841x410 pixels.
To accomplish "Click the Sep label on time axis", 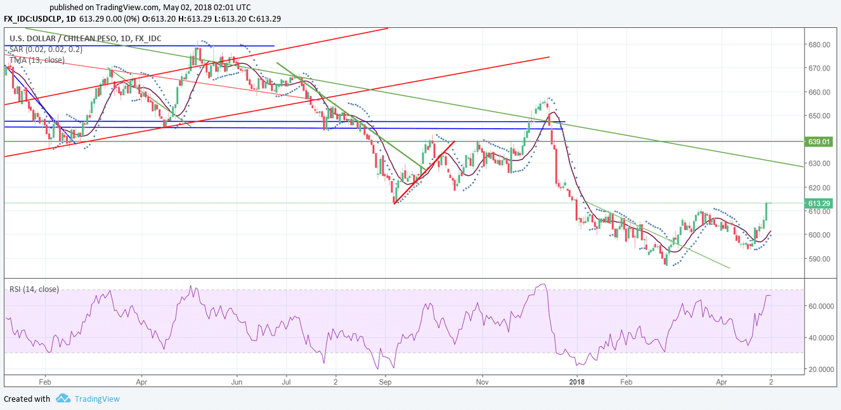I will pyautogui.click(x=384, y=382).
